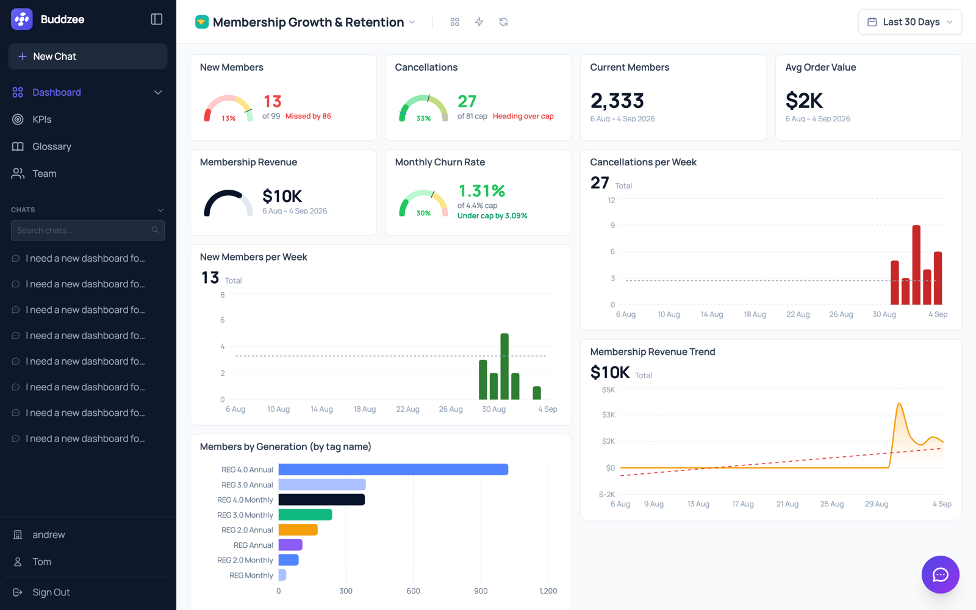Click the Glossary book icon
Viewport: 976px width, 610px height.
[18, 147]
